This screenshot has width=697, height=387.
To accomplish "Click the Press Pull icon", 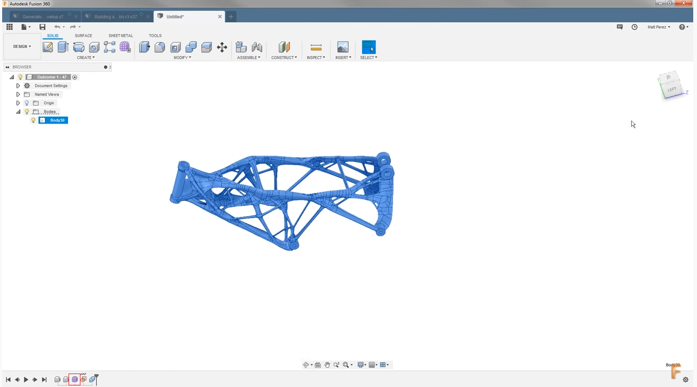I will [145, 47].
